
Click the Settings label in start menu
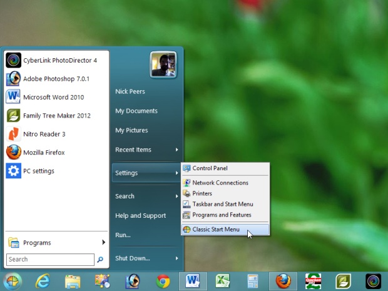126,173
